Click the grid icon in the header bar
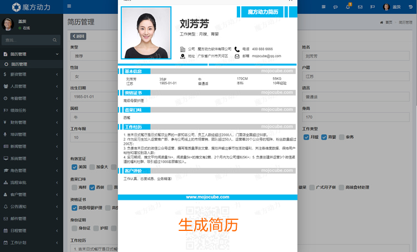Screen dimensions: 417x252 click(x=324, y=7)
